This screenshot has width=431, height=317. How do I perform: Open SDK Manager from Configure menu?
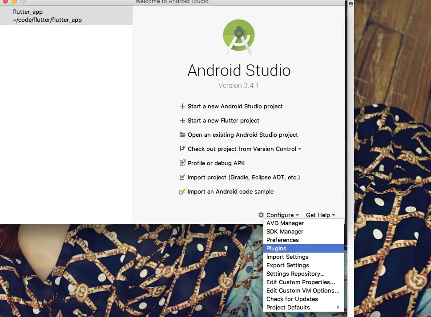(x=303, y=232)
